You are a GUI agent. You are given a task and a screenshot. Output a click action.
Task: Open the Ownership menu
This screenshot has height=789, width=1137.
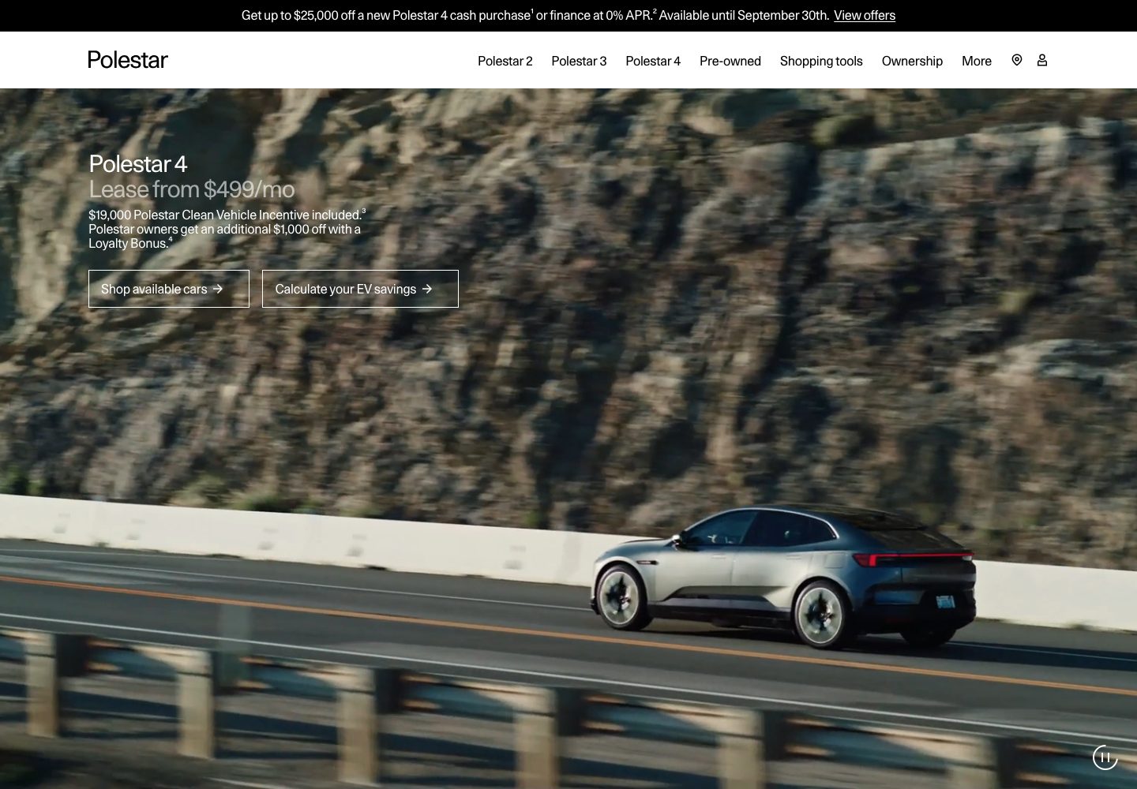click(x=912, y=61)
